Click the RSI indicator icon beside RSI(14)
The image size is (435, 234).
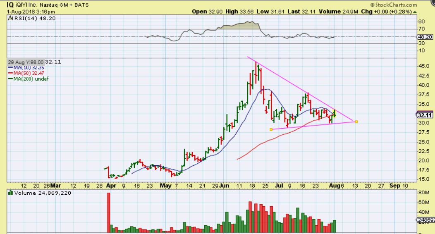point(10,18)
